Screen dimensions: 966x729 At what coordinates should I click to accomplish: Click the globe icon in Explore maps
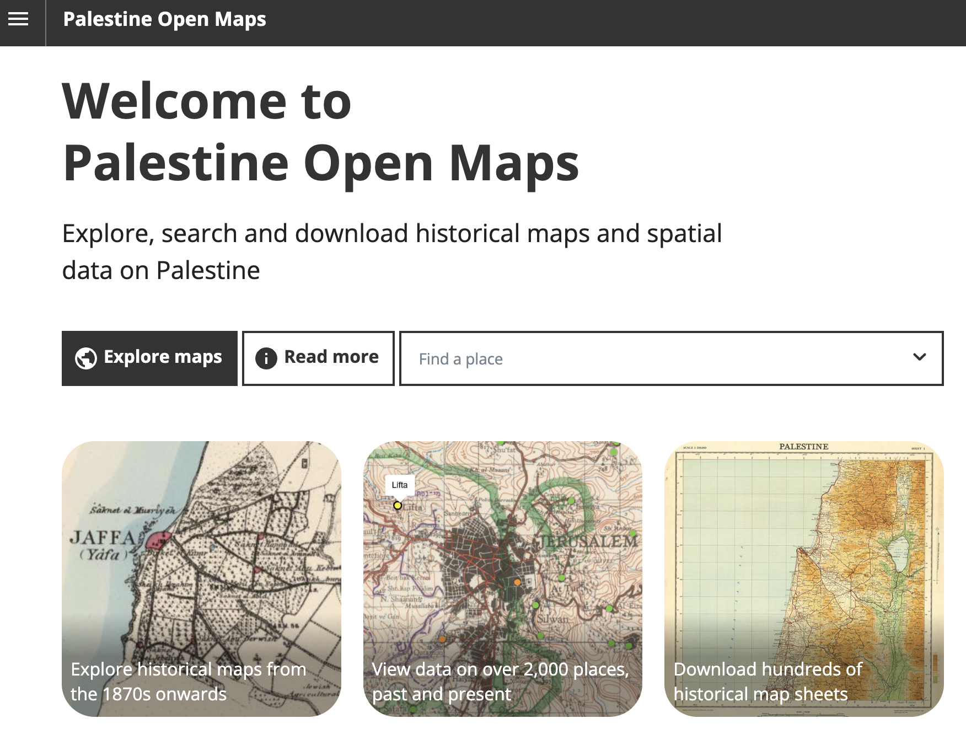[86, 358]
